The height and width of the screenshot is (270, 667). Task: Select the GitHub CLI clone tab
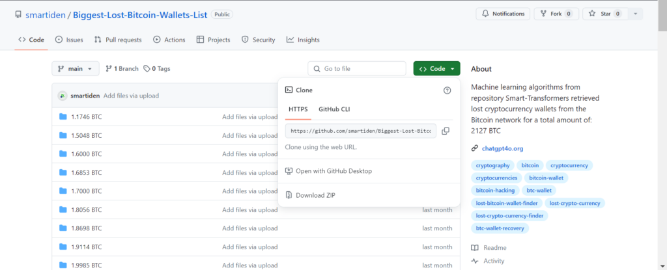[334, 109]
